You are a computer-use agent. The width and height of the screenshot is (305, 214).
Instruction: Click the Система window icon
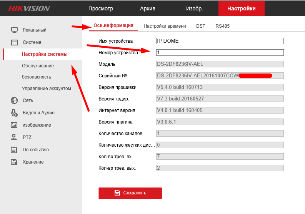pyautogui.click(x=14, y=42)
